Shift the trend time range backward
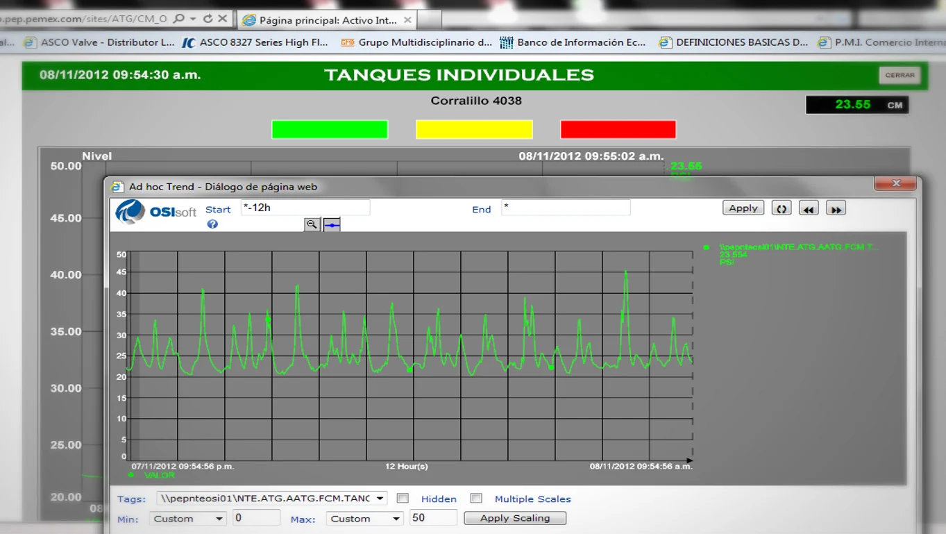 pyautogui.click(x=809, y=208)
